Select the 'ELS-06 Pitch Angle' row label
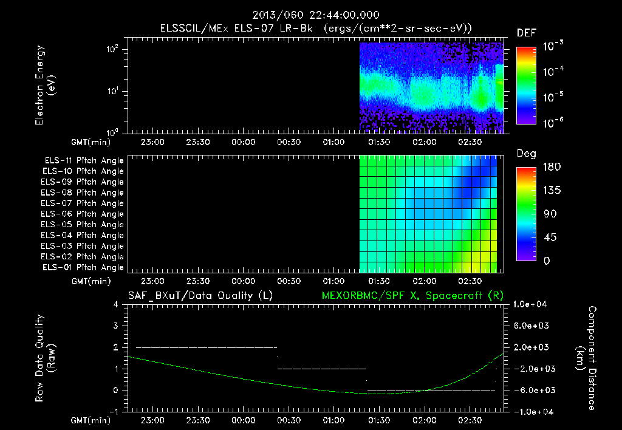Image resolution: width=622 pixels, height=430 pixels. (82, 214)
